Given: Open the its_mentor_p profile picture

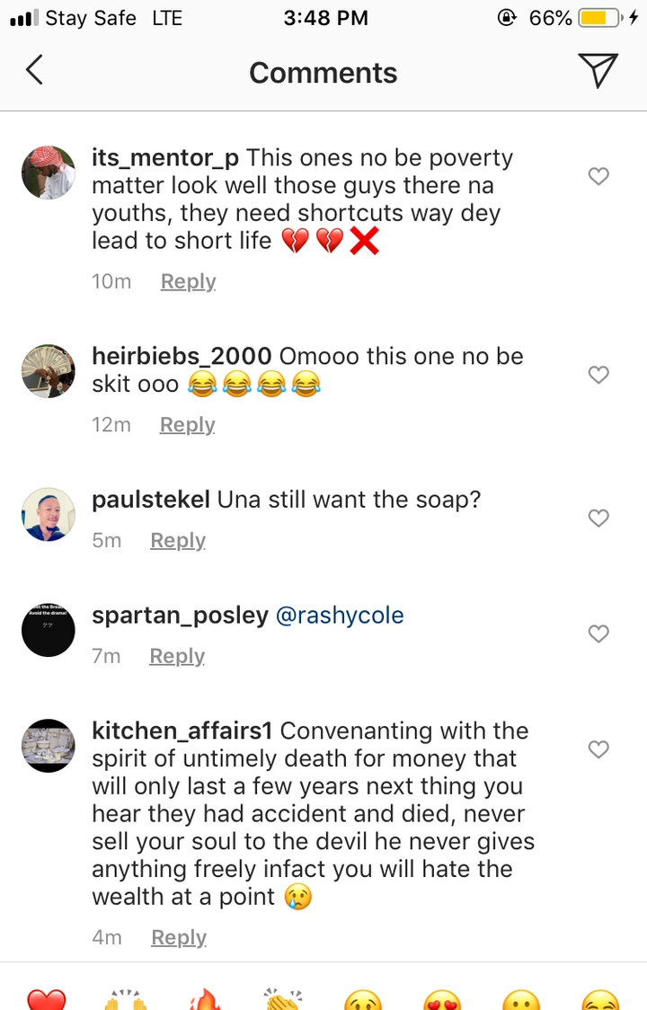Looking at the screenshot, I should (48, 172).
